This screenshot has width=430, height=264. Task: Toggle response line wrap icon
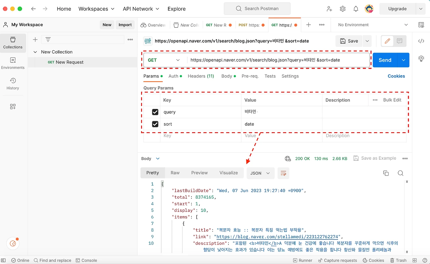[283, 173]
